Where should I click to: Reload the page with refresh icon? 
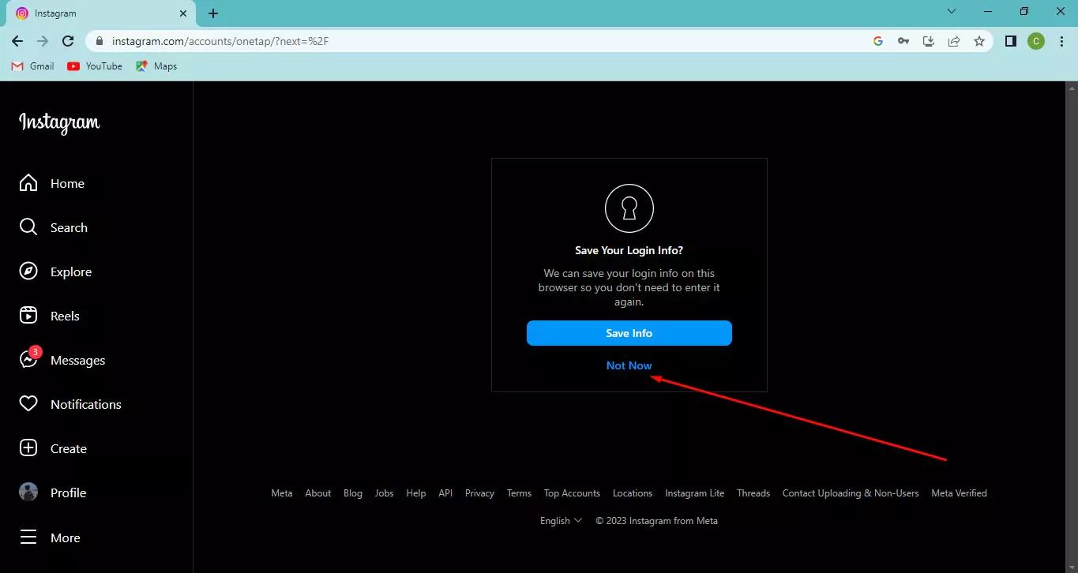[68, 41]
